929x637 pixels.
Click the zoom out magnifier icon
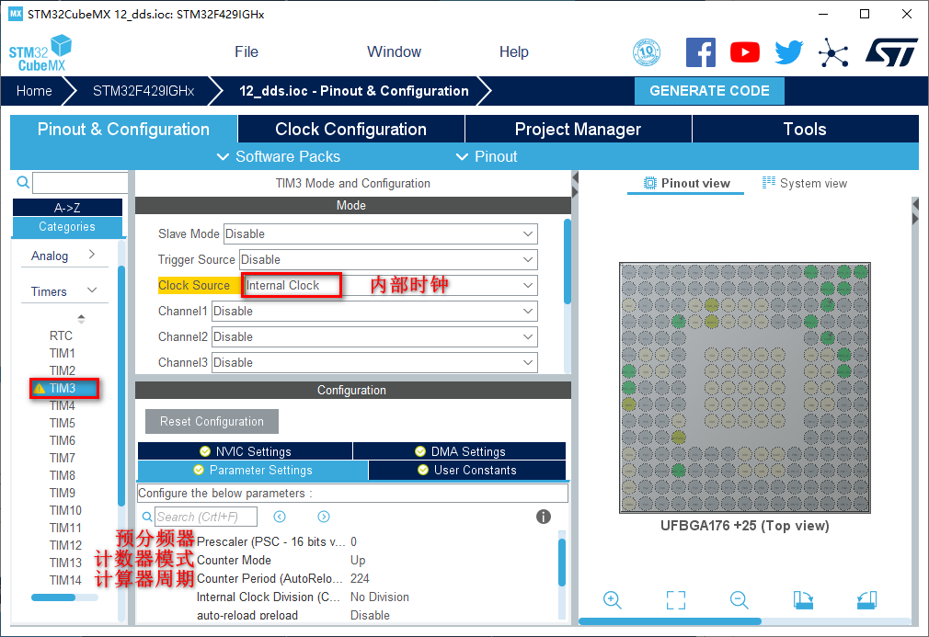click(740, 600)
